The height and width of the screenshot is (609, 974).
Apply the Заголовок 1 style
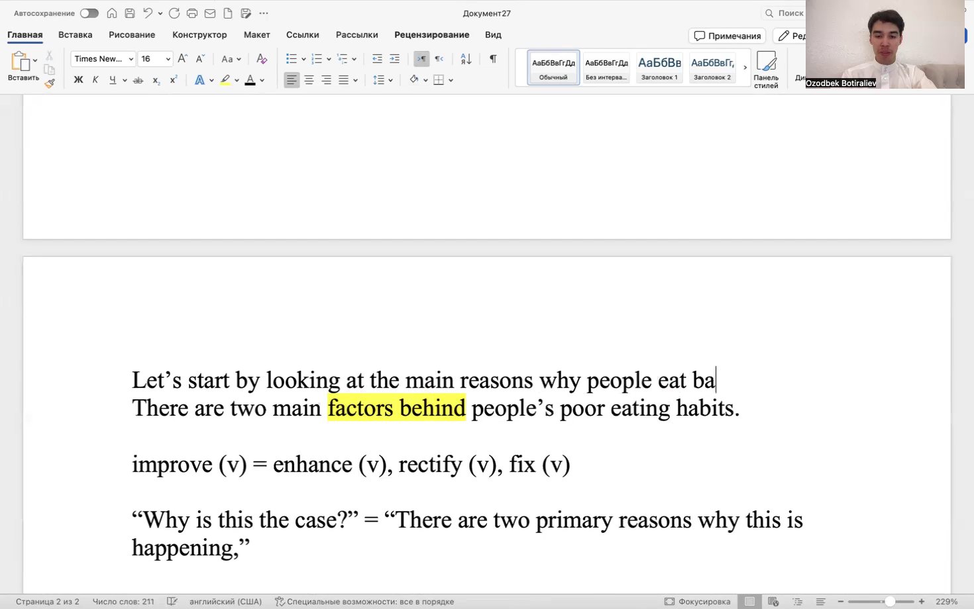[659, 67]
